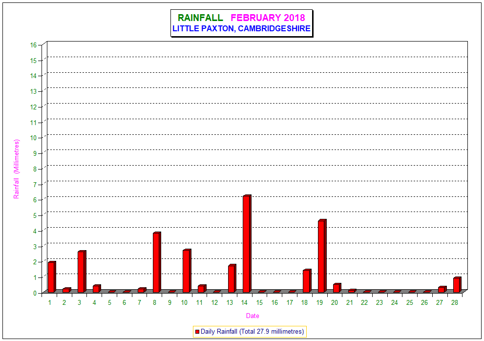Click y-axis label '6'

35,200
